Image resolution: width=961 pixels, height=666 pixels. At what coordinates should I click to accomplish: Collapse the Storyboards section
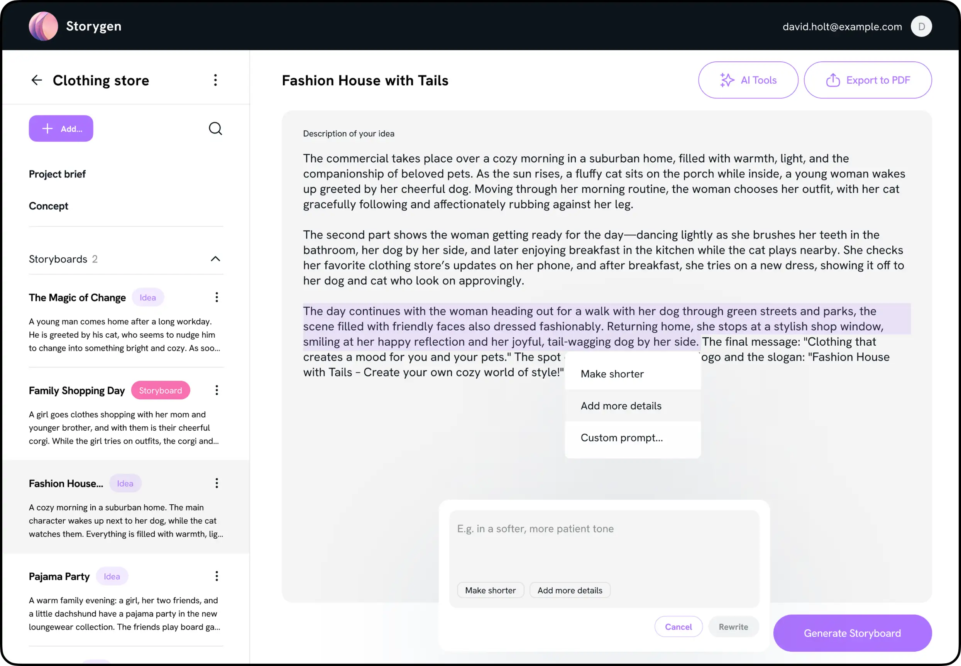click(215, 259)
